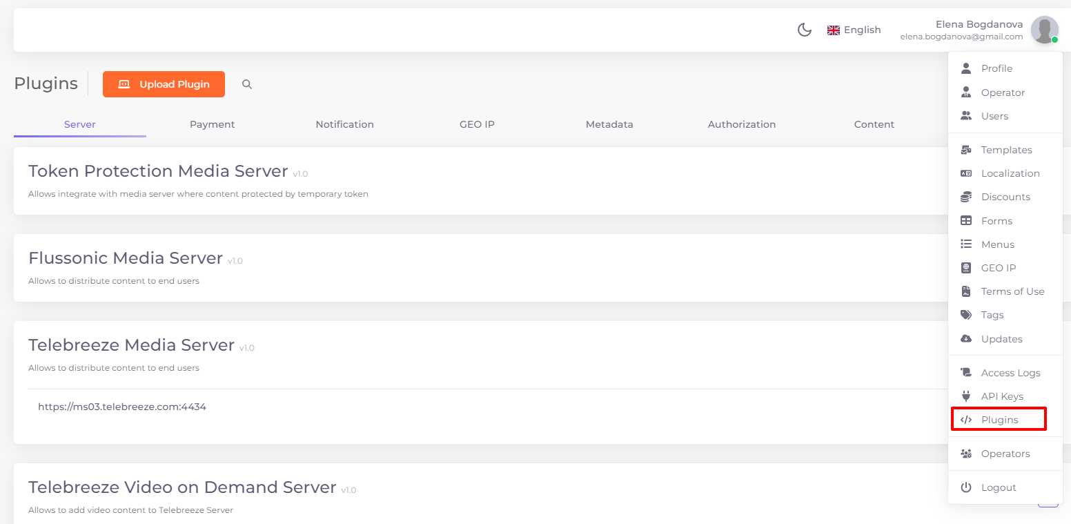This screenshot has width=1071, height=524.
Task: Click the Elena Bogdanova account name
Action: click(x=979, y=24)
